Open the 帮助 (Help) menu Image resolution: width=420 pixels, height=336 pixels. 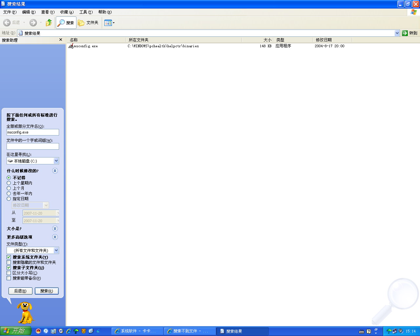[105, 12]
